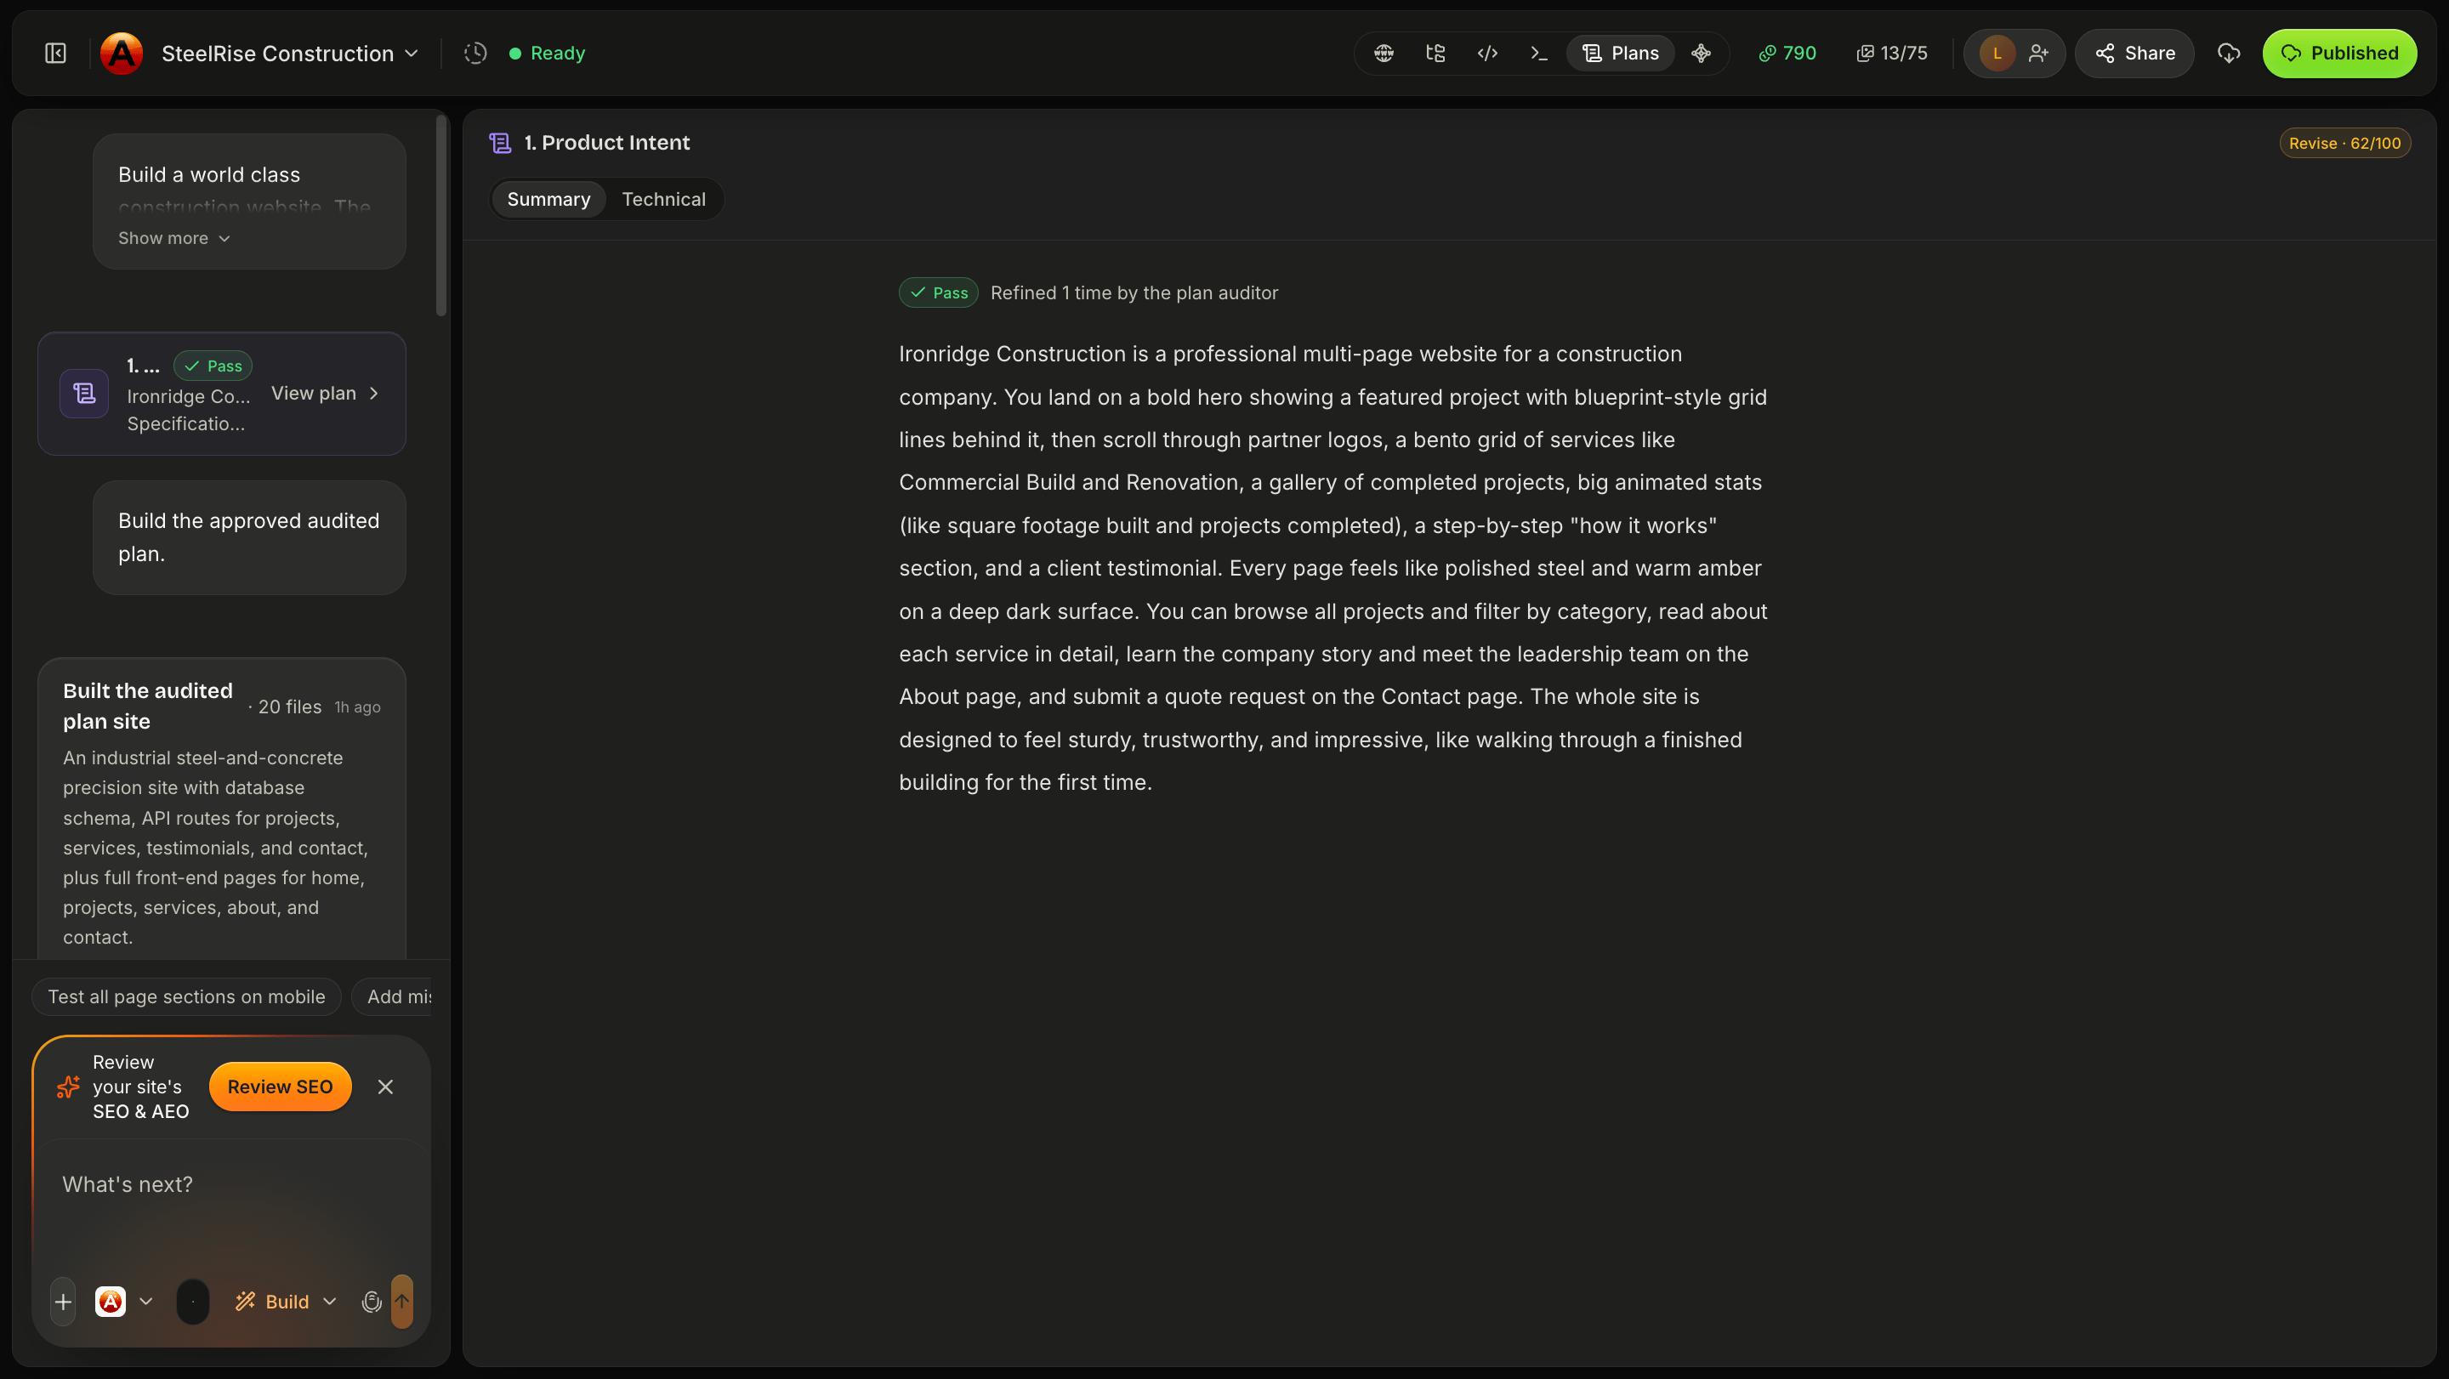Open the web preview globe icon
2449x1379 pixels.
pyautogui.click(x=1384, y=54)
